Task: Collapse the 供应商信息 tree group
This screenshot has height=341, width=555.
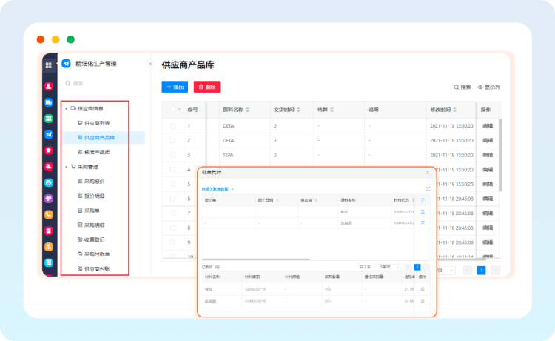Action: tap(66, 109)
